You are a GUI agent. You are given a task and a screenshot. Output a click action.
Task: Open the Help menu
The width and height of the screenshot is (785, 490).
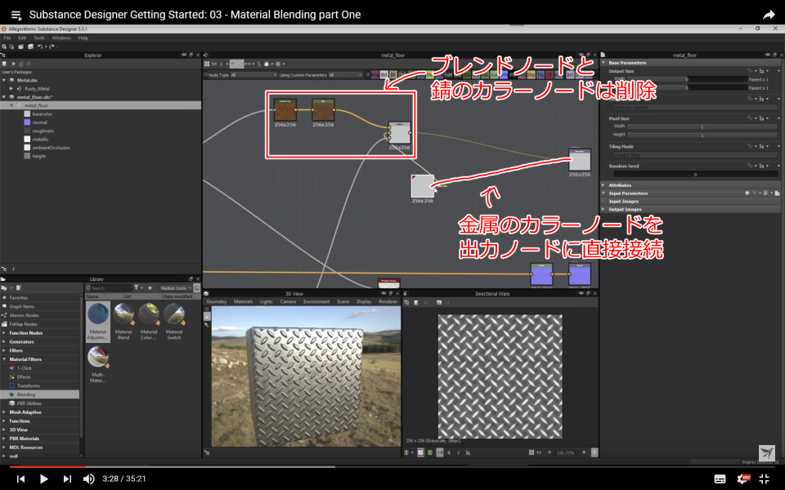pos(83,38)
